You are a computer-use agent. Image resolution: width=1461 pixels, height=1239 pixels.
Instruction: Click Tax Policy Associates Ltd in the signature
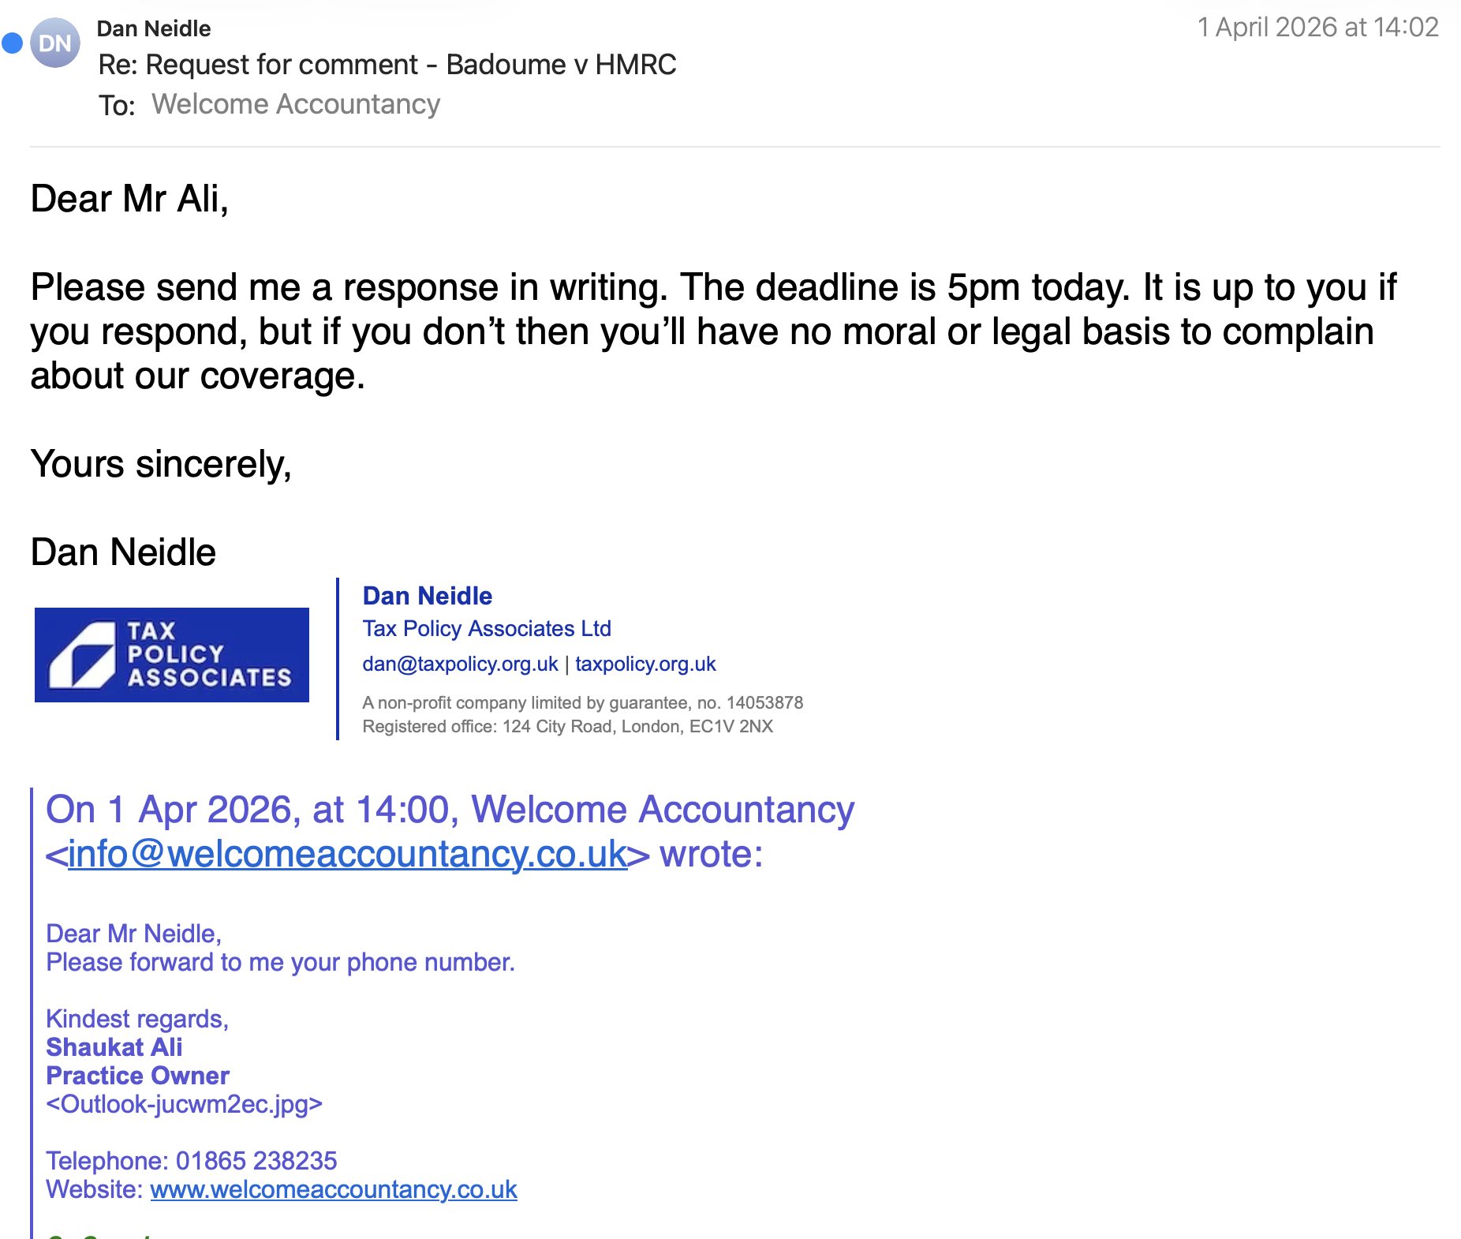tap(487, 628)
